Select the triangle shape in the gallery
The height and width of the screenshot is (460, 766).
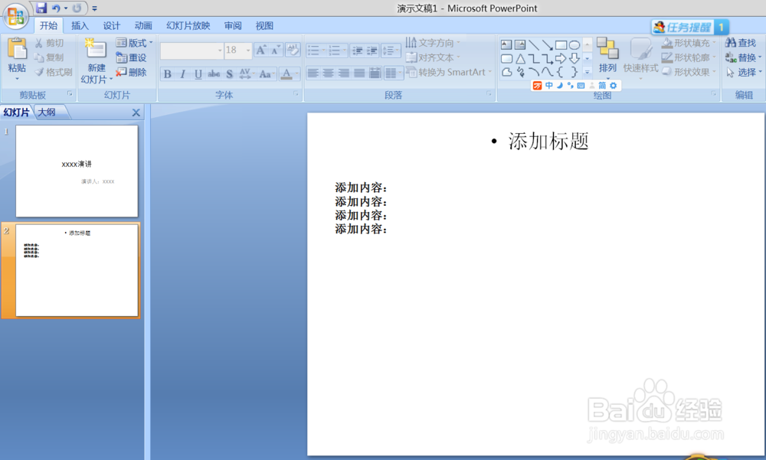[520, 59]
